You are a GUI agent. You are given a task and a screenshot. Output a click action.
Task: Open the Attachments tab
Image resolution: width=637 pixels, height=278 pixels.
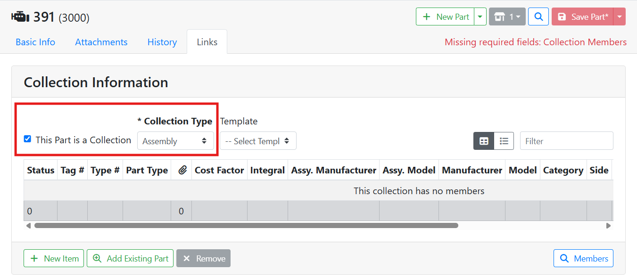[101, 42]
